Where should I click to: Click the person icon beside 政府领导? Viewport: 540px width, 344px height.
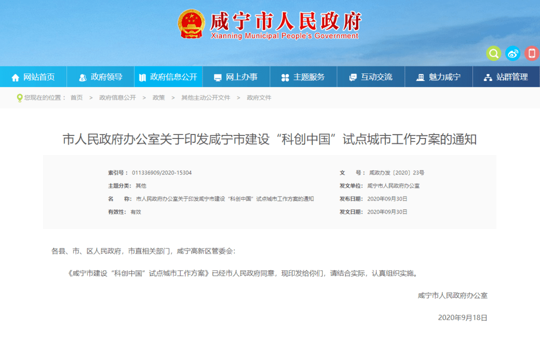click(x=82, y=77)
